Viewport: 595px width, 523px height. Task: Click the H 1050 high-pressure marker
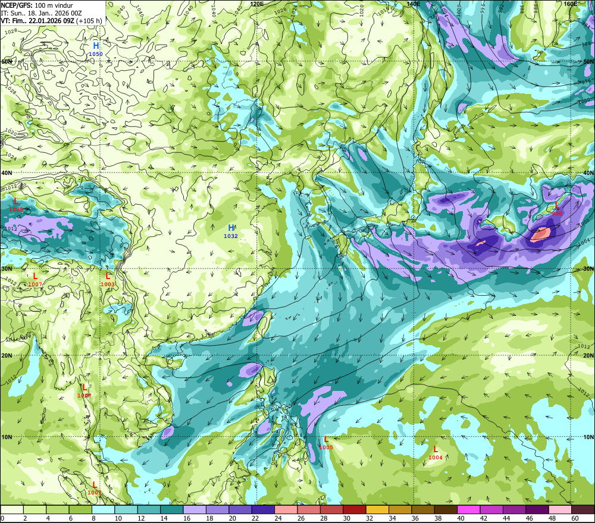pos(96,50)
